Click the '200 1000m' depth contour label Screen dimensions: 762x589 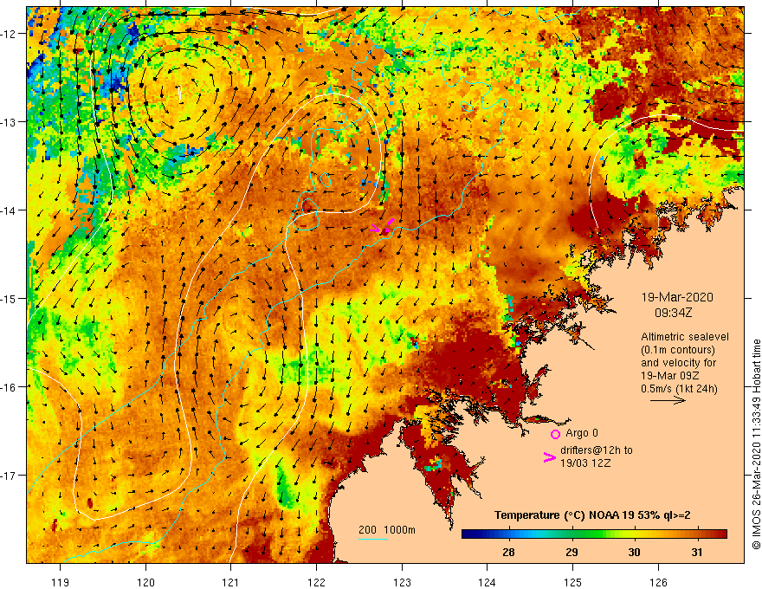point(387,530)
